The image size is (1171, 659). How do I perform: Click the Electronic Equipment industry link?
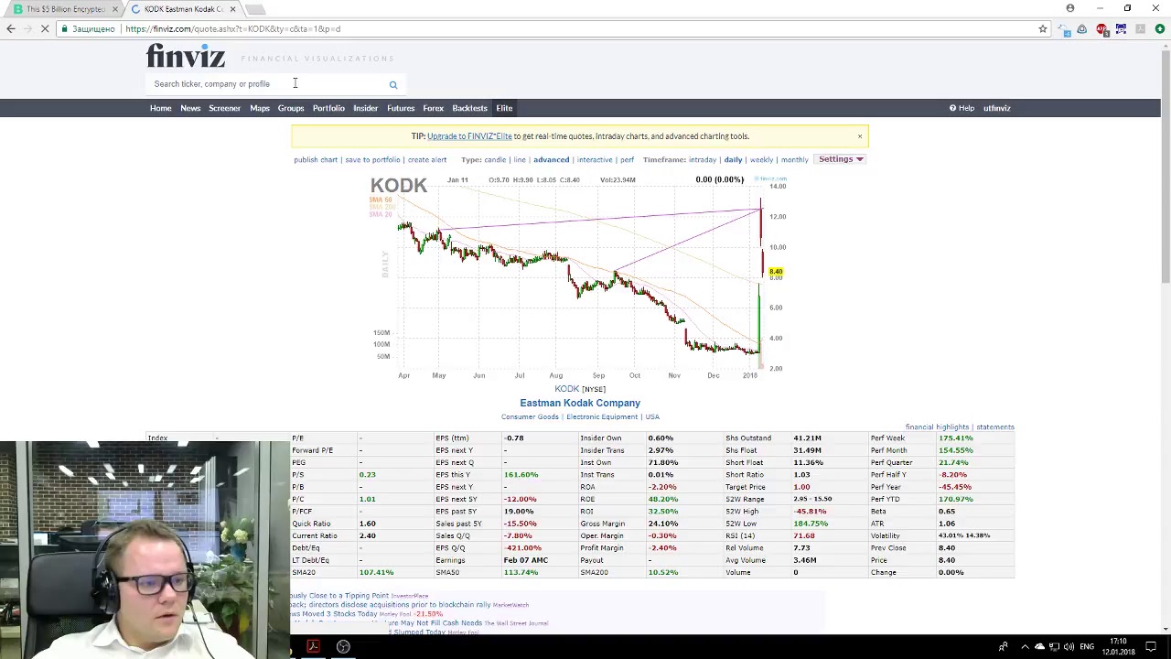[602, 417]
